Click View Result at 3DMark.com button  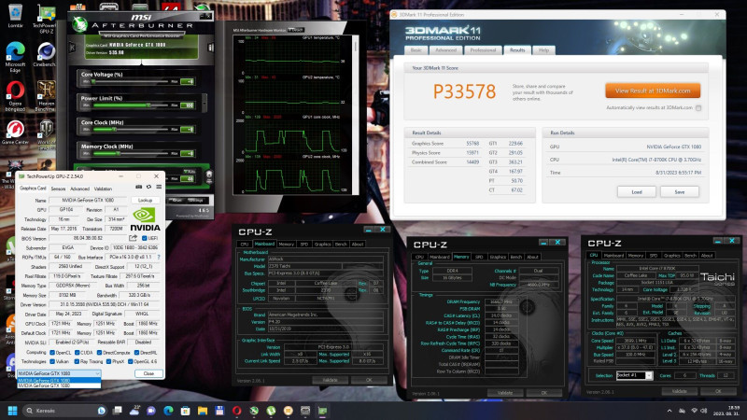tap(653, 91)
